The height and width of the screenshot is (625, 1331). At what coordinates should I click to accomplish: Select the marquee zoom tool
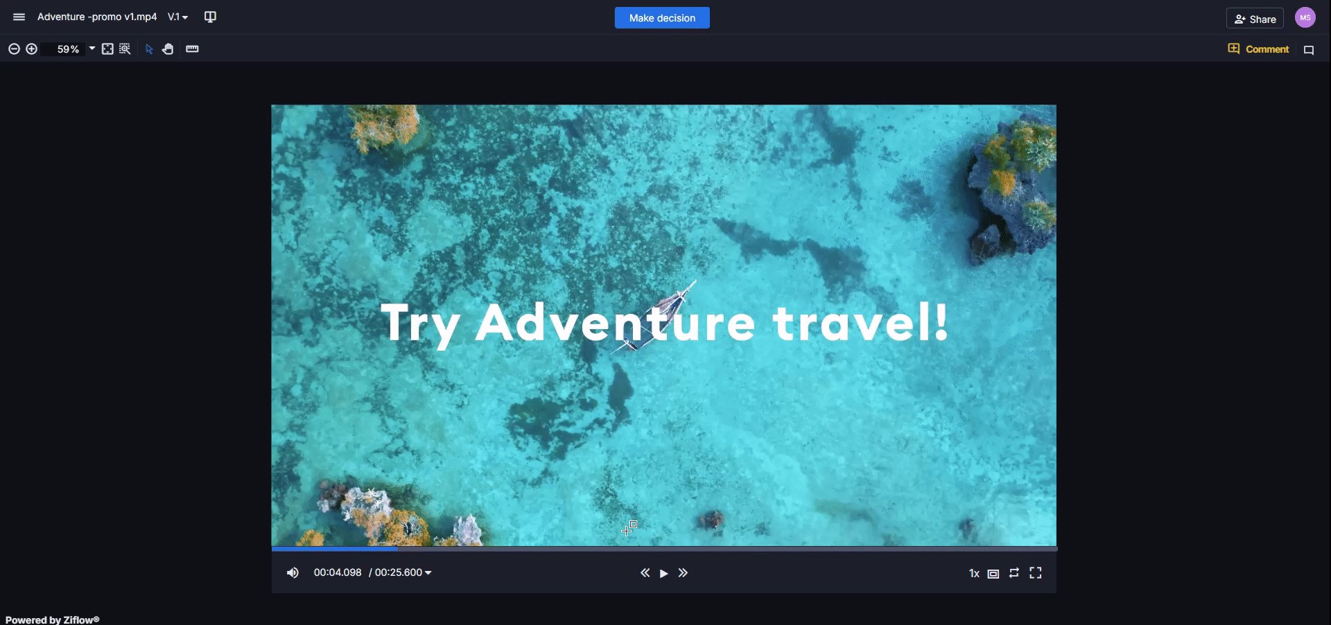click(x=125, y=49)
